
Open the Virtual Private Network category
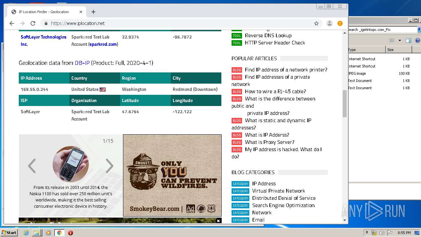[x=279, y=191]
